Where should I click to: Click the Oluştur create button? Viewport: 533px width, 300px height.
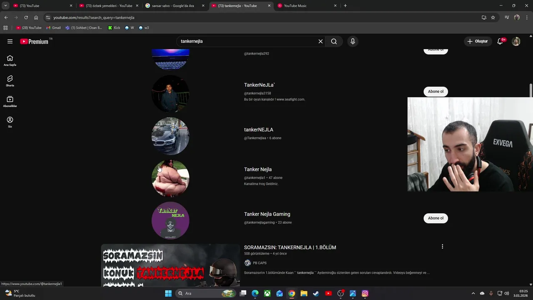(477, 41)
